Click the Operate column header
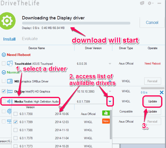This screenshot has height=148, width=166. click(x=152, y=48)
